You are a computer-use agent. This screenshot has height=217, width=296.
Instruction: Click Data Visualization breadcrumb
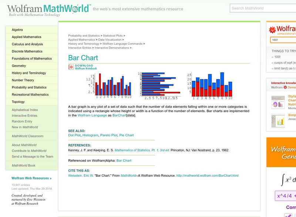coord(110,40)
